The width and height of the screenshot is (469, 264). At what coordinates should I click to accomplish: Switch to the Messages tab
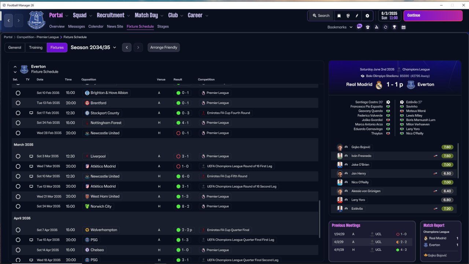tap(77, 26)
